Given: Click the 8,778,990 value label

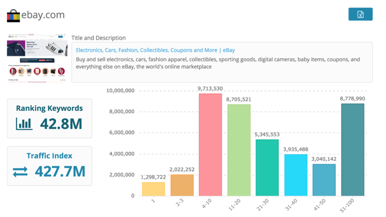Looking at the screenshot, I should tap(352, 98).
